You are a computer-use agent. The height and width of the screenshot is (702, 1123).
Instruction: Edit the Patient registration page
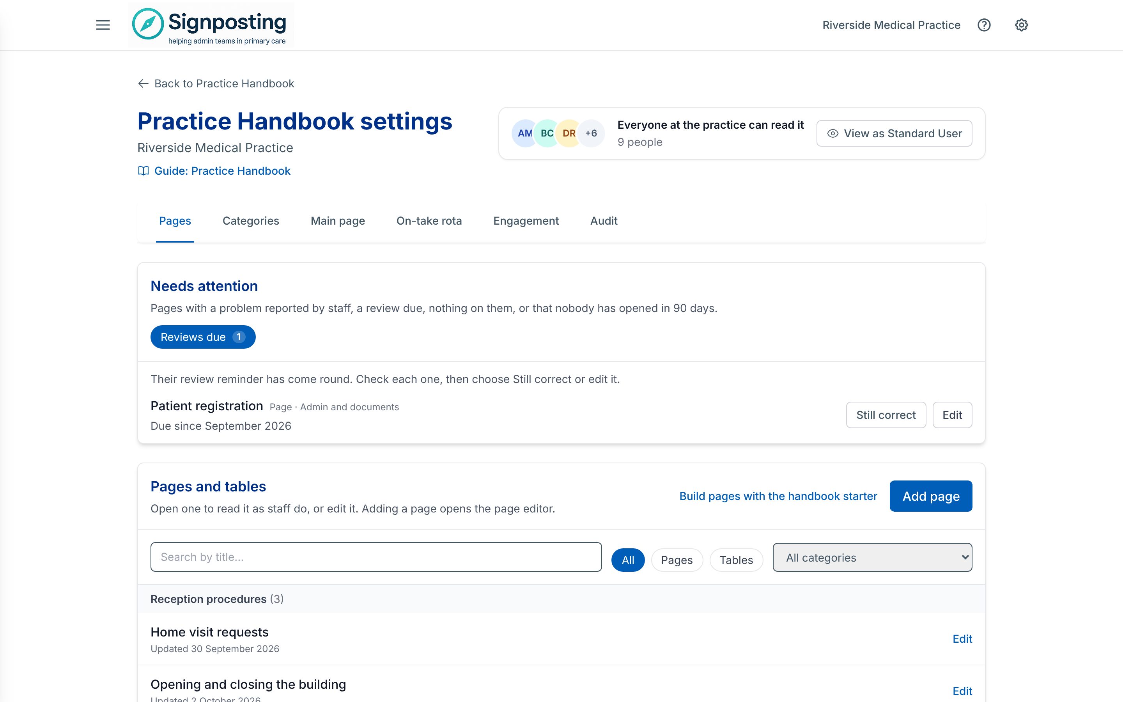tap(952, 415)
